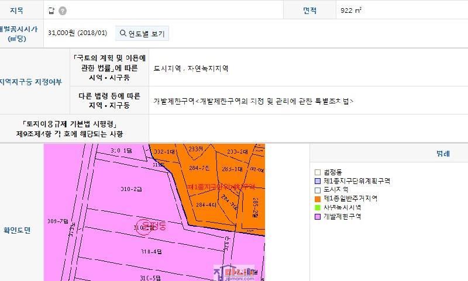Click the 범례 legend header

click(442, 154)
